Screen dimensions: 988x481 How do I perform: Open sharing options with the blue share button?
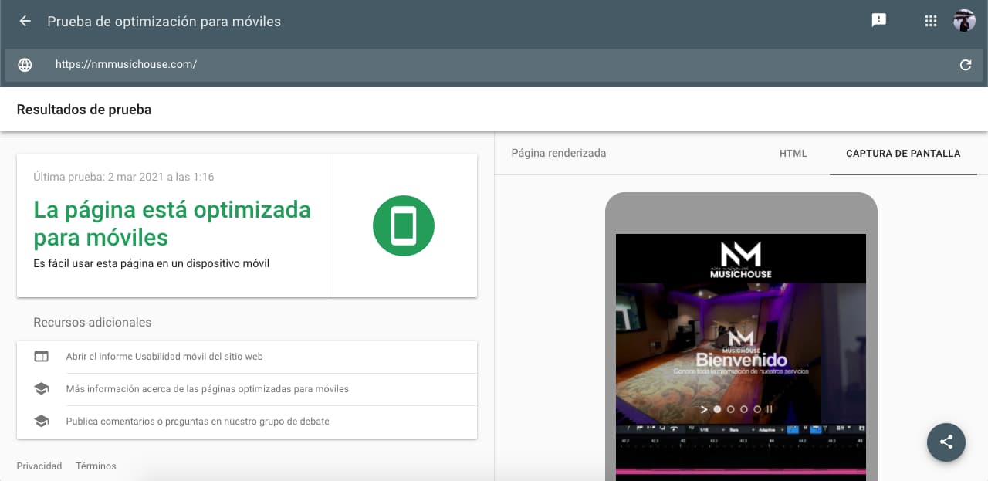946,442
